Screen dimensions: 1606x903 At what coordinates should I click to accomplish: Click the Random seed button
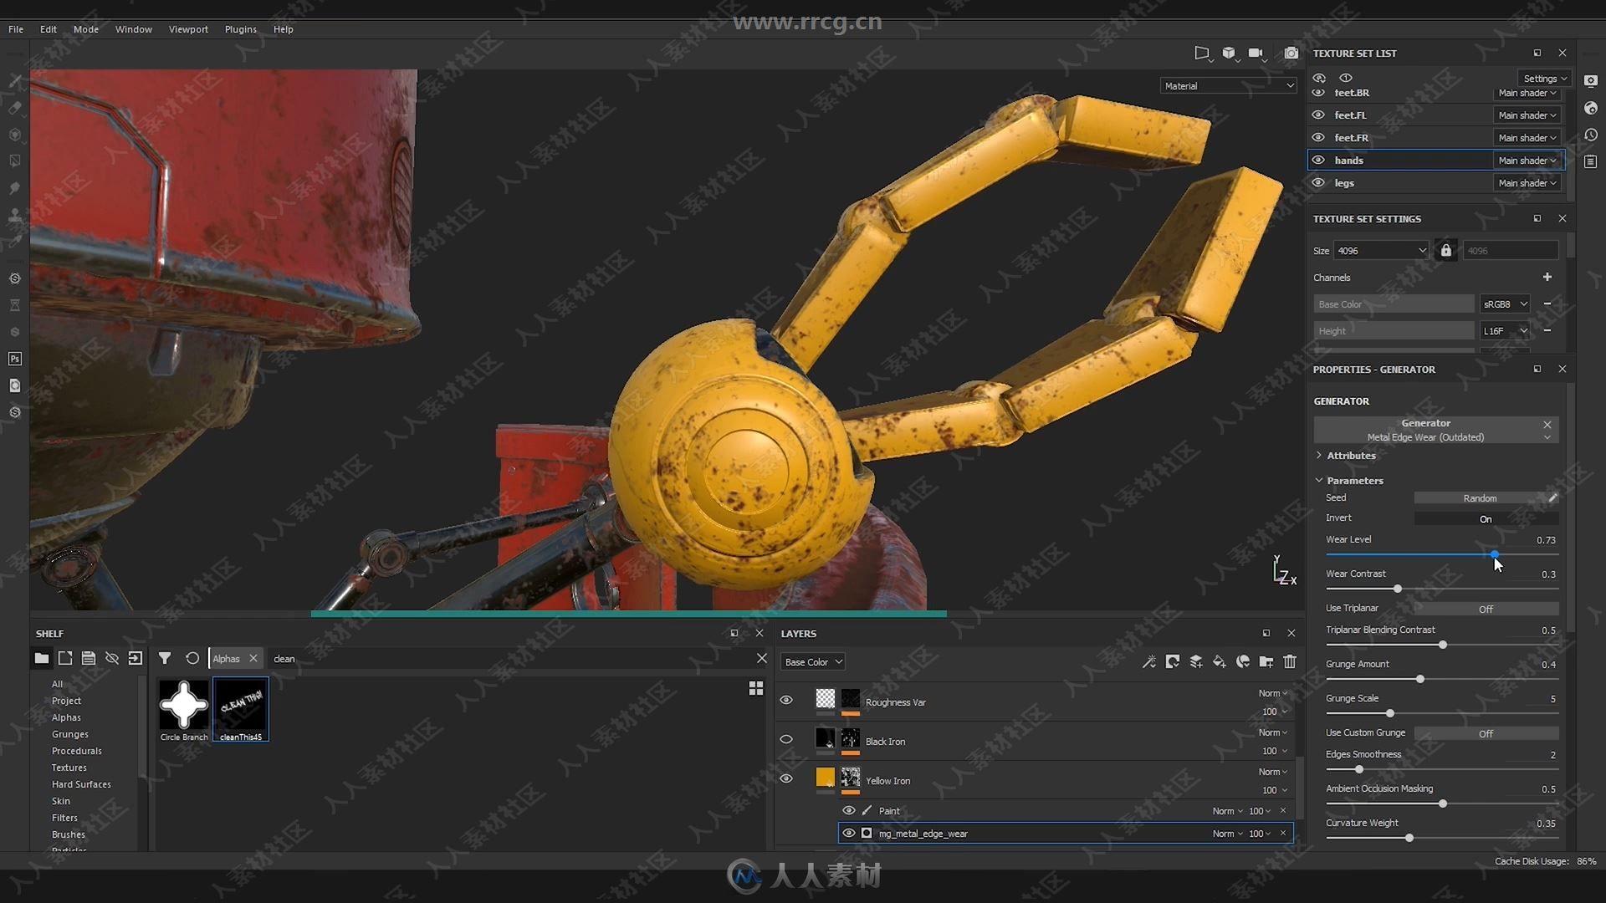1480,498
